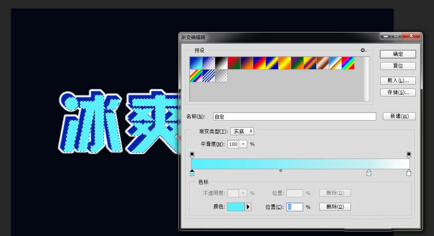Choose the violet-green-orange gradient preset
Image resolution: width=434 pixels, height=236 pixels.
click(297, 63)
